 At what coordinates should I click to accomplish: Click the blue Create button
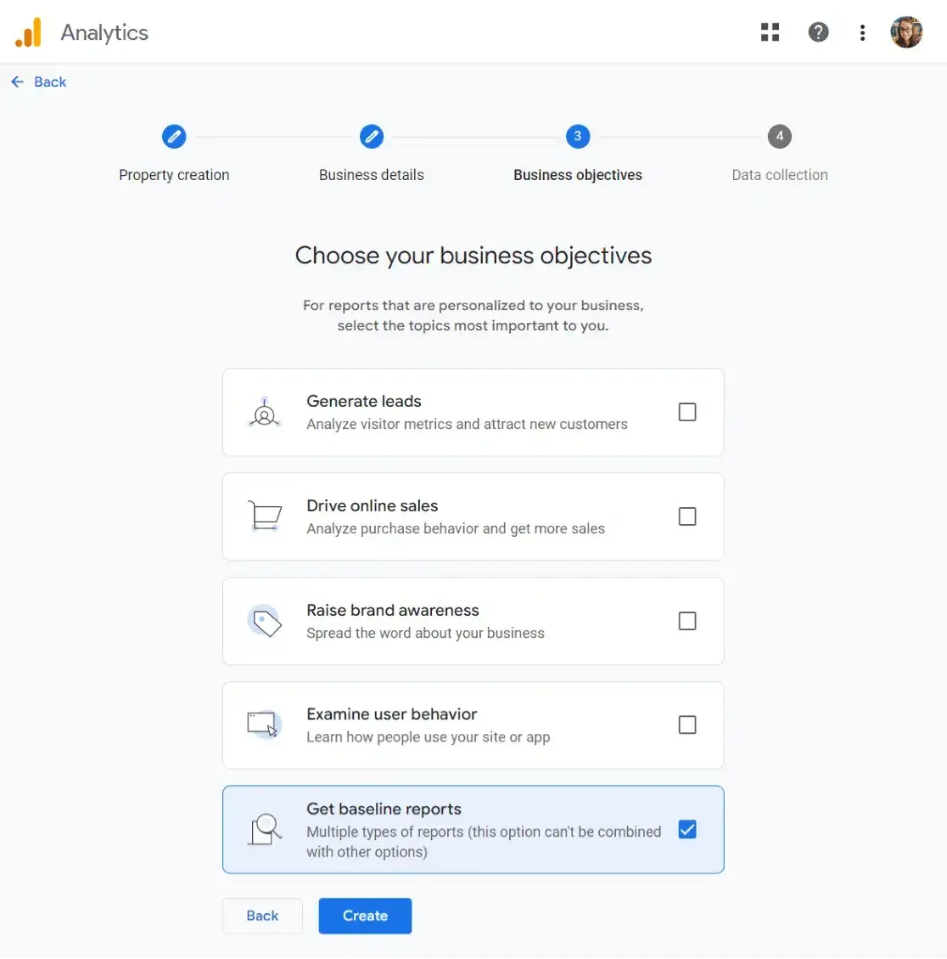(x=365, y=916)
